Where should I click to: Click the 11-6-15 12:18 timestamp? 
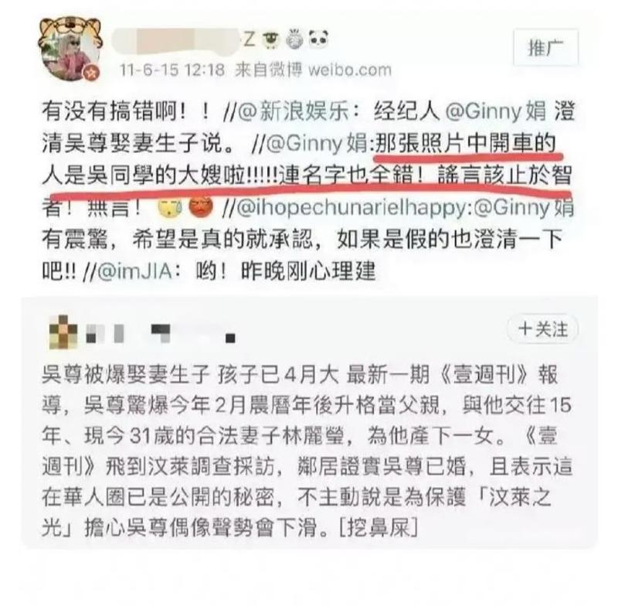[x=172, y=70]
